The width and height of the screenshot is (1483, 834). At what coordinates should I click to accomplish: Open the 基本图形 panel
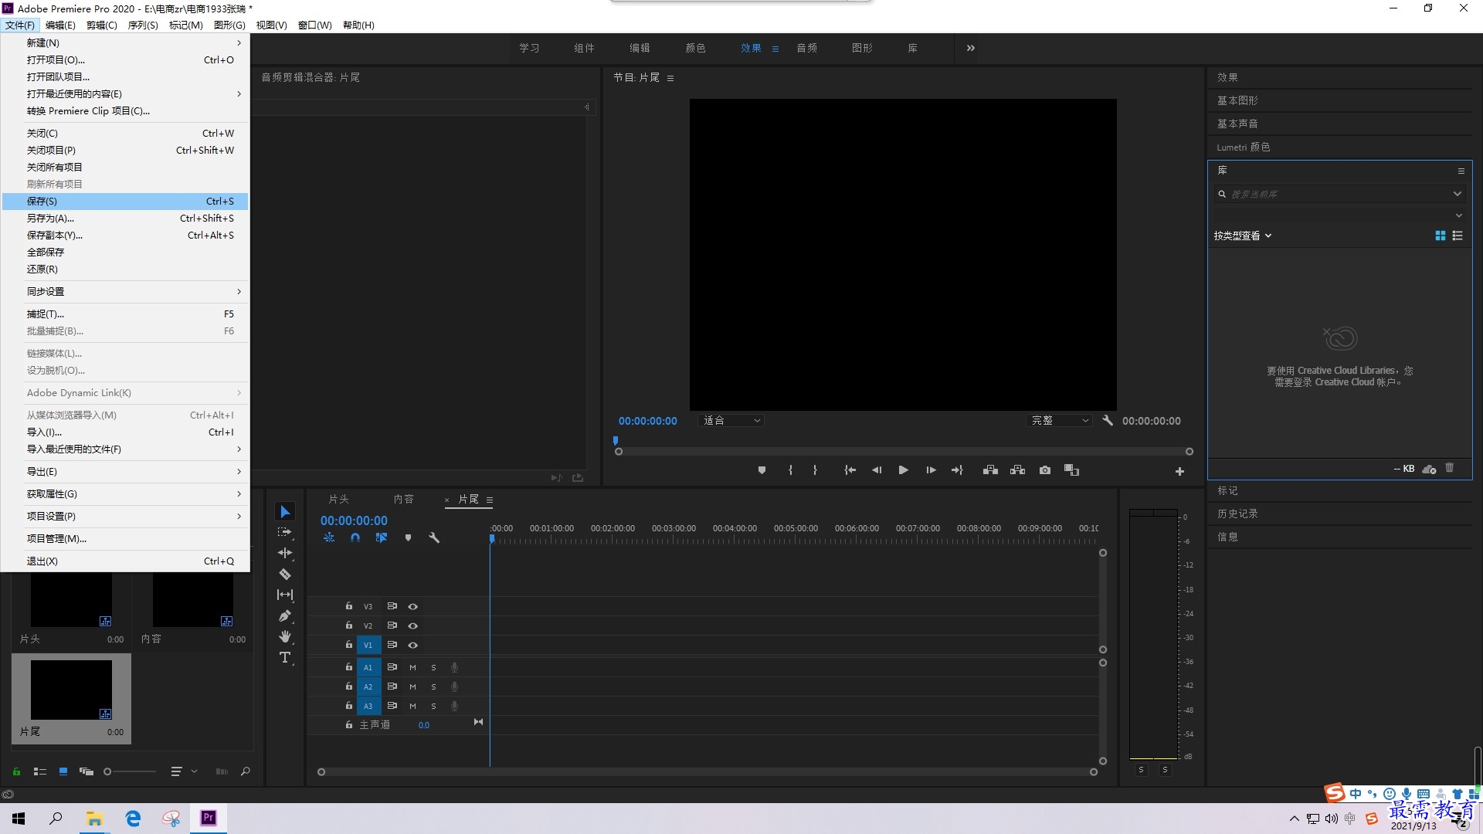(1237, 100)
